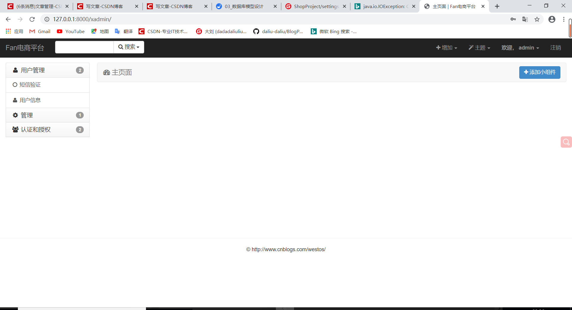572x310 pixels.
Task: View site information icon in address bar
Action: (x=47, y=19)
